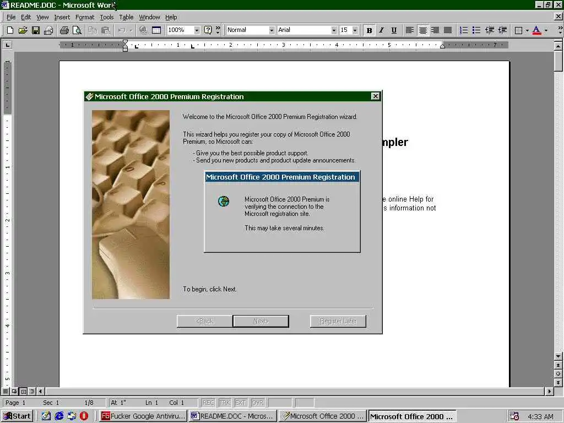The width and height of the screenshot is (564, 423).
Task: Toggle OVR overtype mode indicator
Action: pos(258,403)
